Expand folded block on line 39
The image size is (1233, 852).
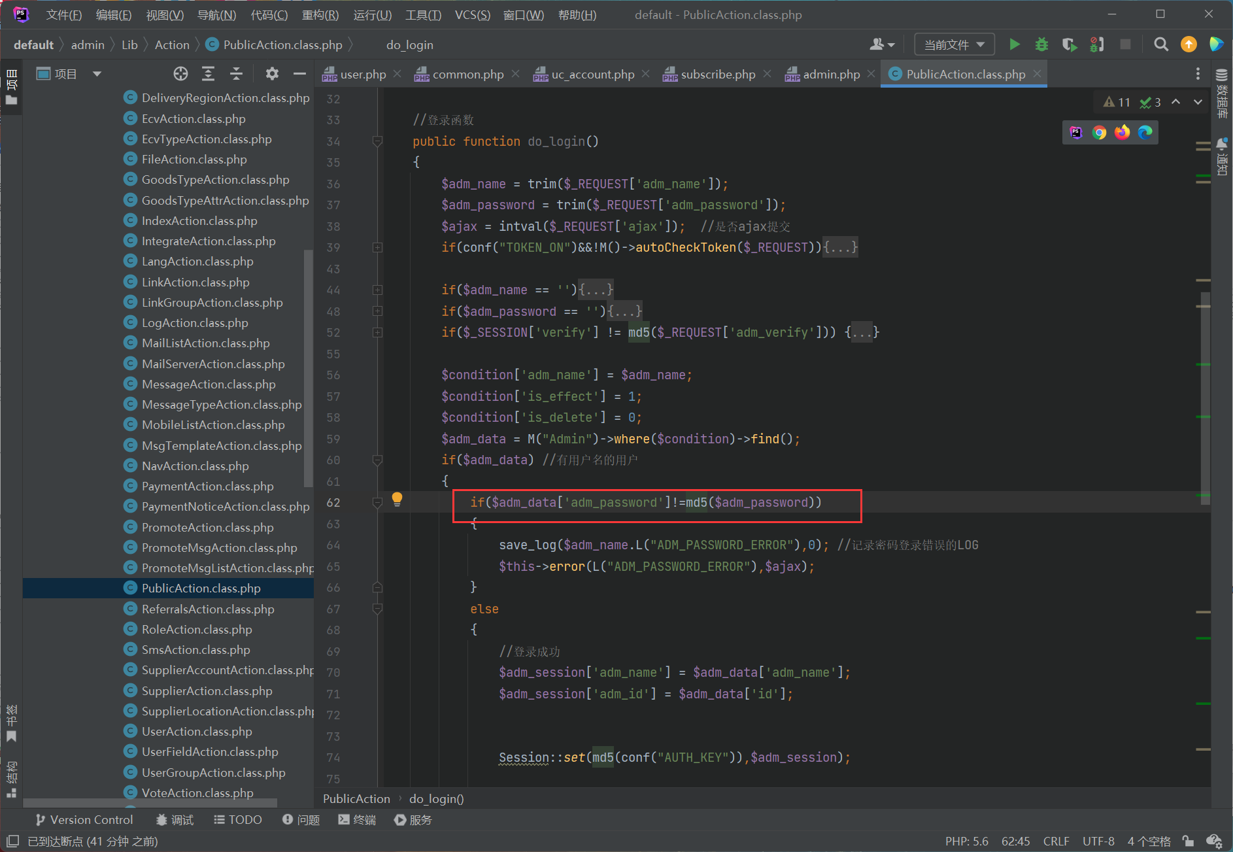click(x=377, y=248)
